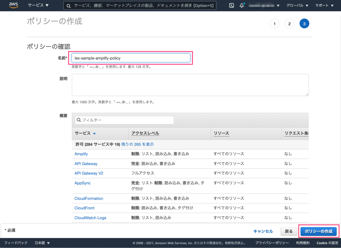The height and width of the screenshot is (248, 341).
Task: Click the magnifier icon in the filter box
Action: [x=79, y=120]
